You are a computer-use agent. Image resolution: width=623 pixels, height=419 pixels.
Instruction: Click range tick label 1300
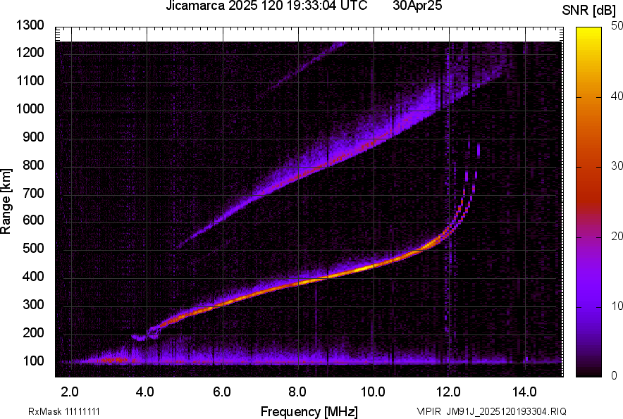30,25
